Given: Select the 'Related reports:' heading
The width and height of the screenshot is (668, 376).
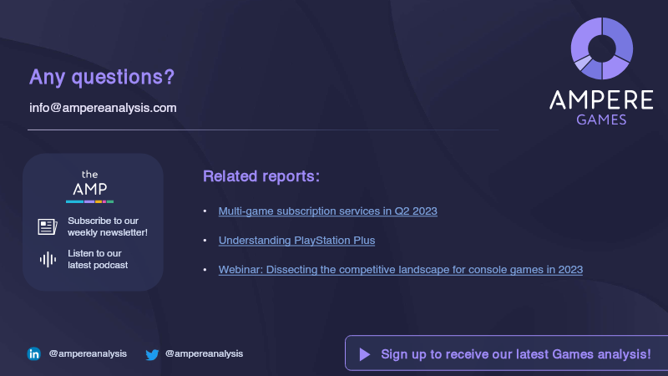Looking at the screenshot, I should [261, 177].
